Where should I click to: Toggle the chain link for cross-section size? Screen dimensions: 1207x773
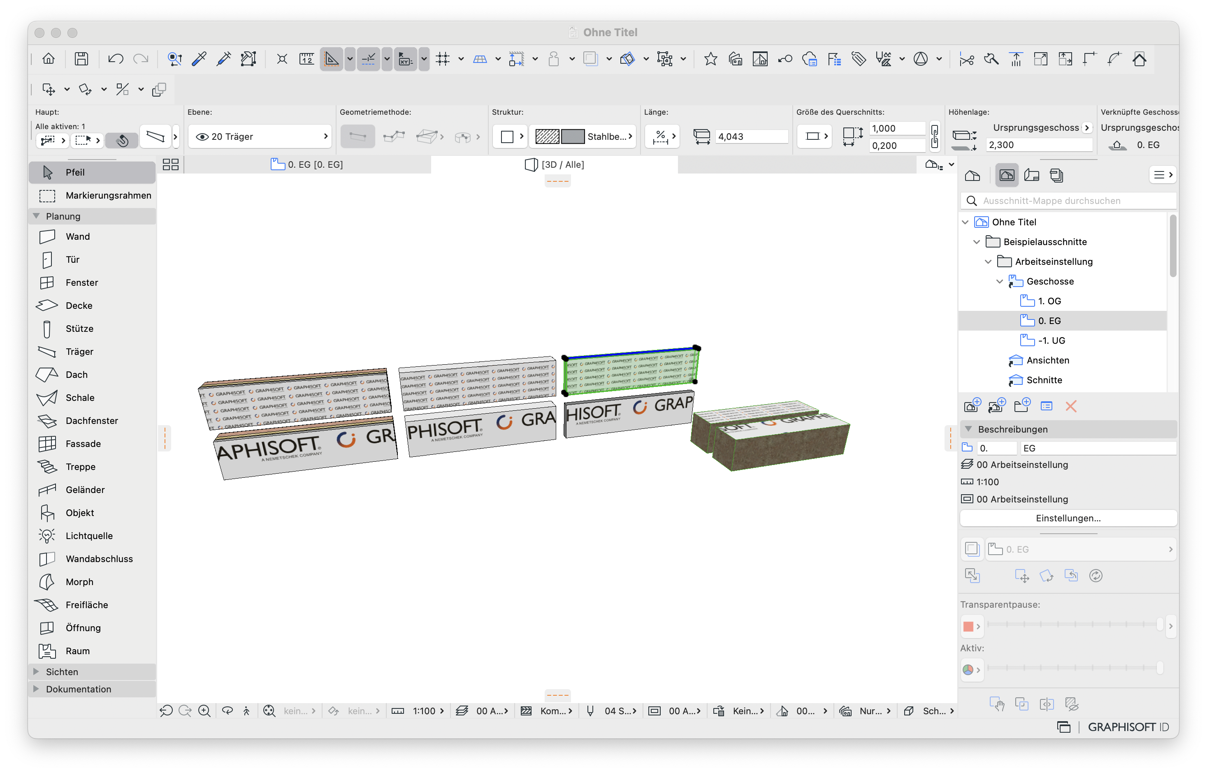click(x=934, y=137)
